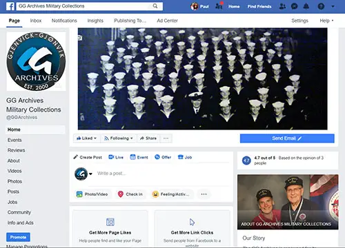Select Photos in the sidebar
Screen dimensions: 345x248
pyautogui.click(x=14, y=181)
